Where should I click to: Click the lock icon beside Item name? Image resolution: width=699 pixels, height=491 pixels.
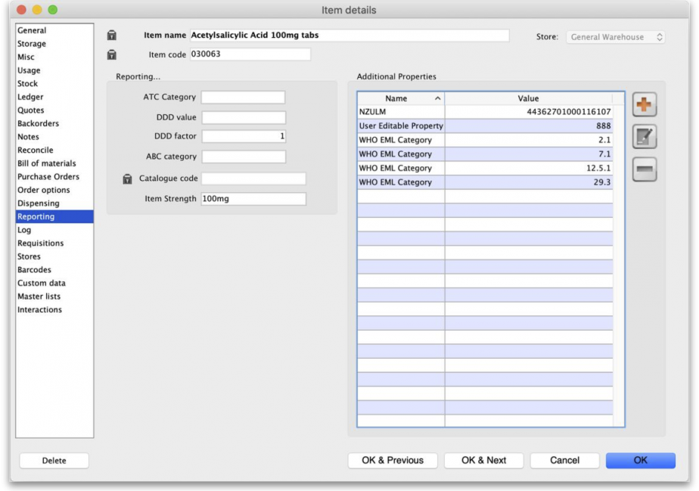coord(112,36)
